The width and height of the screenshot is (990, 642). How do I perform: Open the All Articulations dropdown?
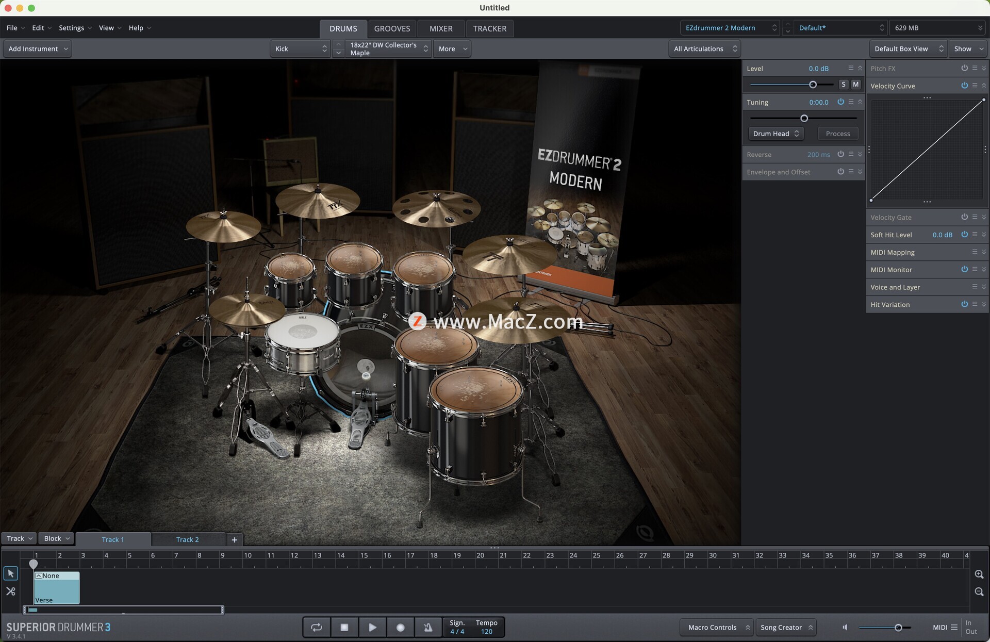tap(705, 48)
